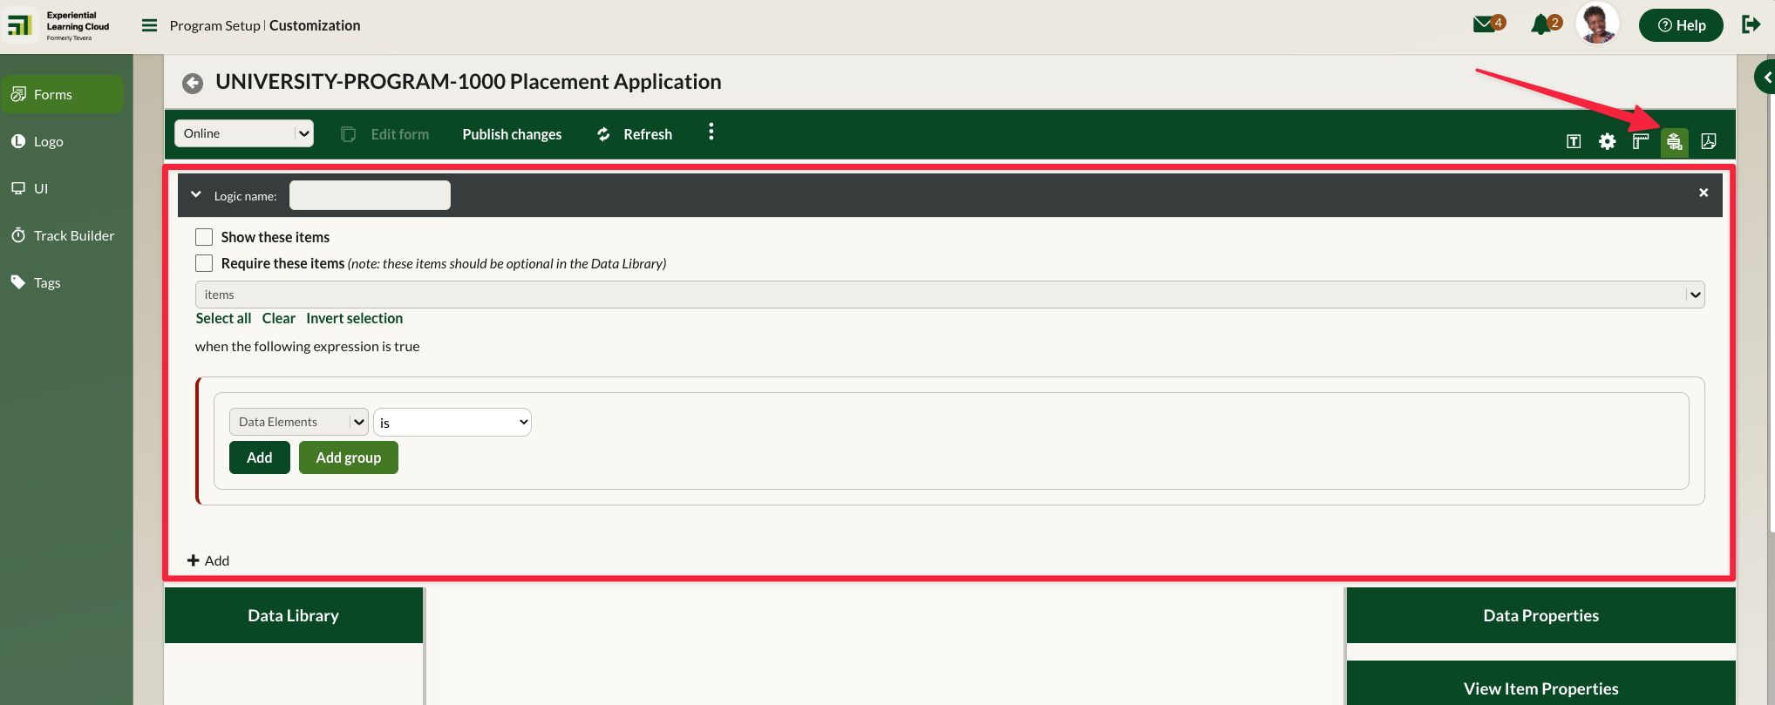The height and width of the screenshot is (705, 1775).
Task: Toggle the hamburger navigation menu
Action: [x=149, y=25]
